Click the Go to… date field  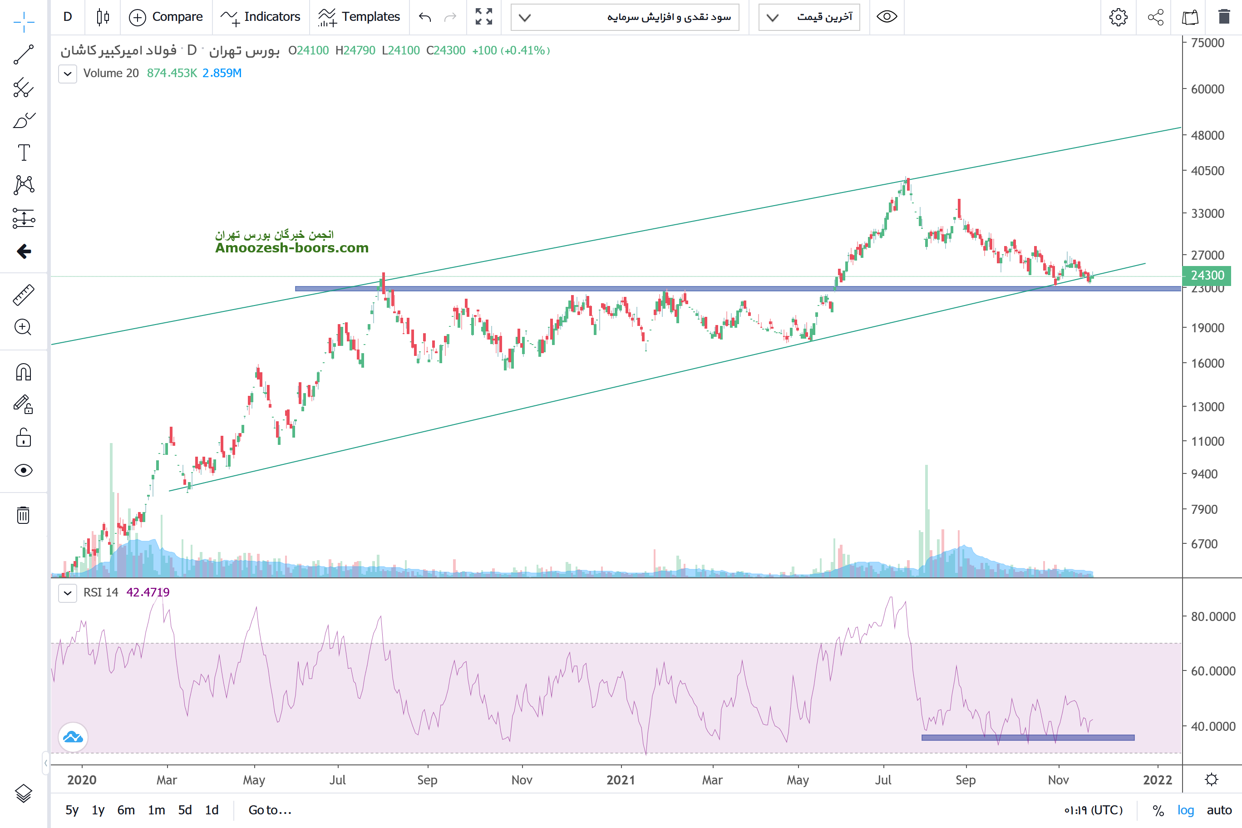(270, 810)
